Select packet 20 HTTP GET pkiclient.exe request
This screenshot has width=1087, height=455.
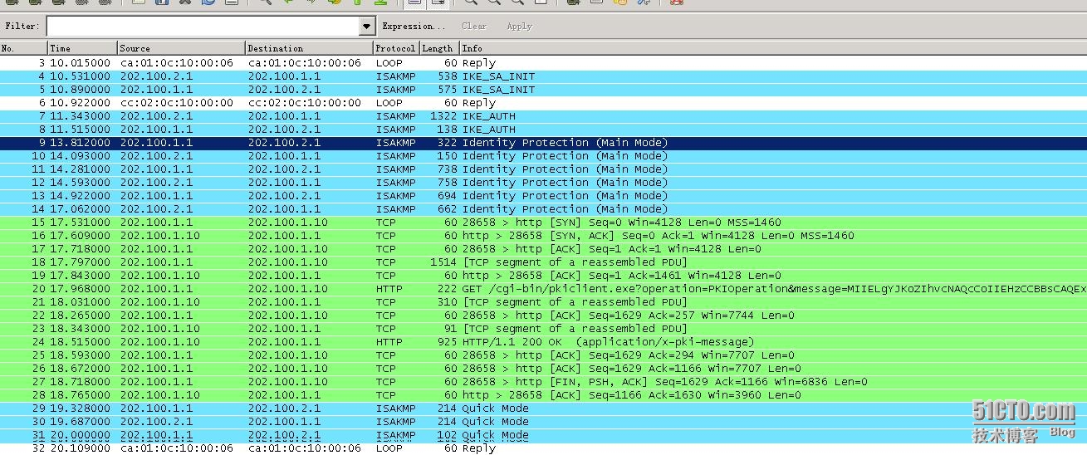click(x=543, y=289)
